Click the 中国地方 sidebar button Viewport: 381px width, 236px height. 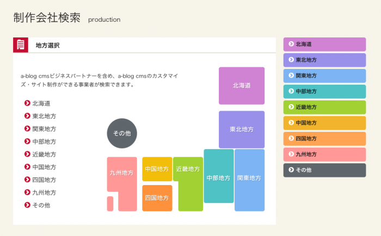pos(324,123)
